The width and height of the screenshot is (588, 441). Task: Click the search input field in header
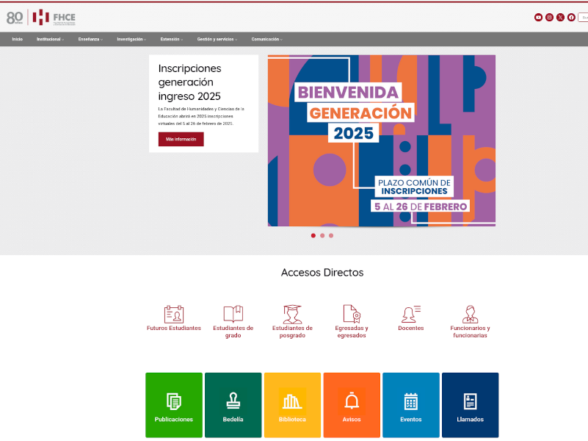click(584, 17)
